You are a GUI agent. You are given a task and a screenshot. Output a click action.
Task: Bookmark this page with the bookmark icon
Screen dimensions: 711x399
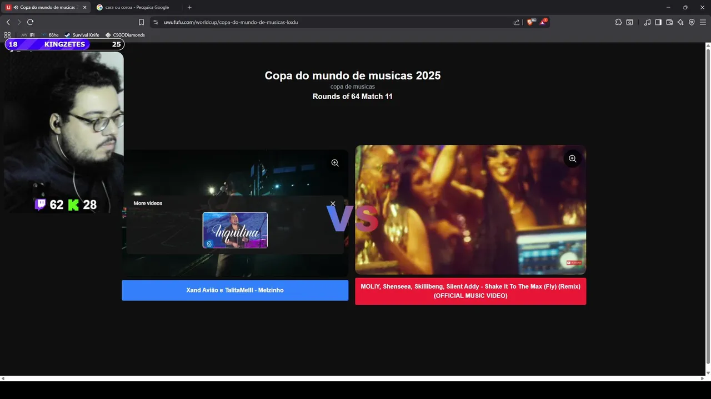coord(141,22)
